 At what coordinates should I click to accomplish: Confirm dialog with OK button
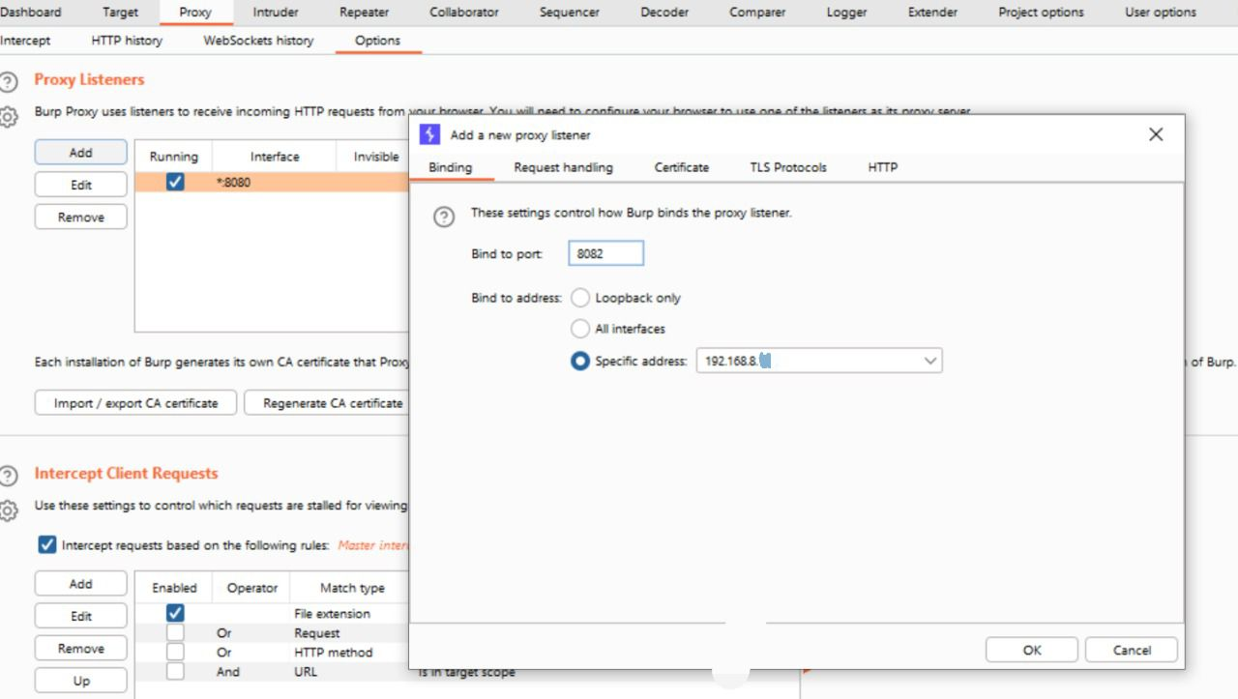coord(1032,650)
